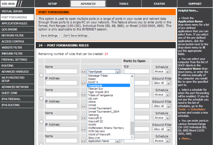This screenshot has width=213, height=145.
Task: Pick Tiberian Sun from list
Action: click(109, 89)
